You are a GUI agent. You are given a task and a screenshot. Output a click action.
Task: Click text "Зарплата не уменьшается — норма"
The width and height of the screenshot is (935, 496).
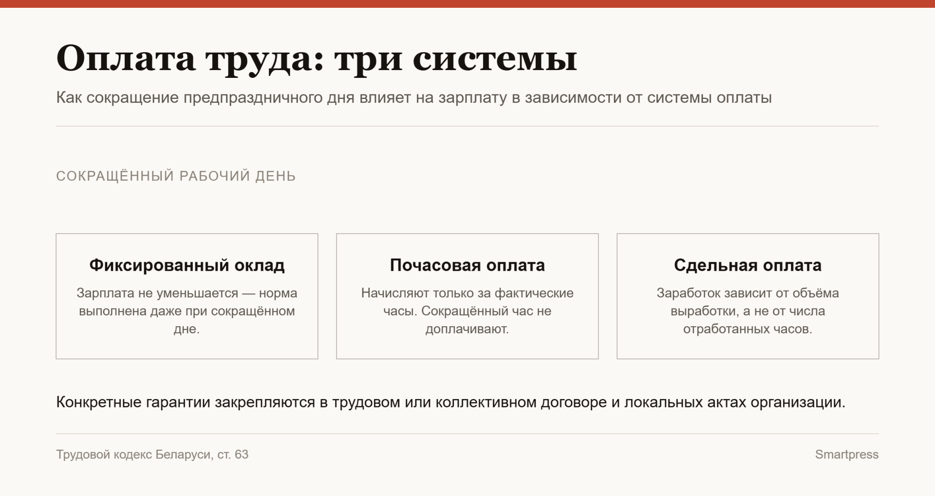coord(187,293)
